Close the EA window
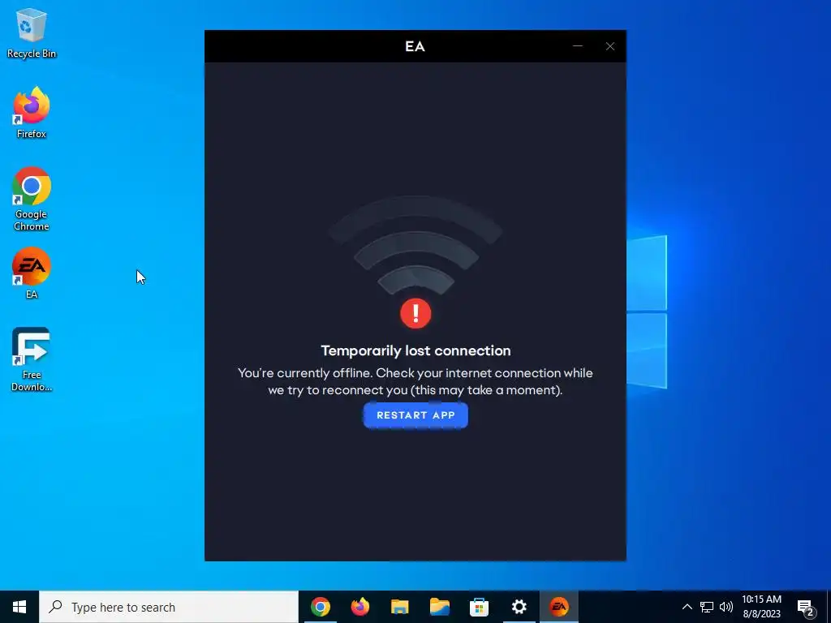The height and width of the screenshot is (623, 831). (x=610, y=46)
